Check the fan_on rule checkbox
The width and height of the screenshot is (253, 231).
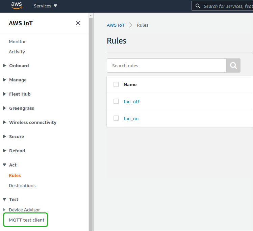click(x=116, y=118)
